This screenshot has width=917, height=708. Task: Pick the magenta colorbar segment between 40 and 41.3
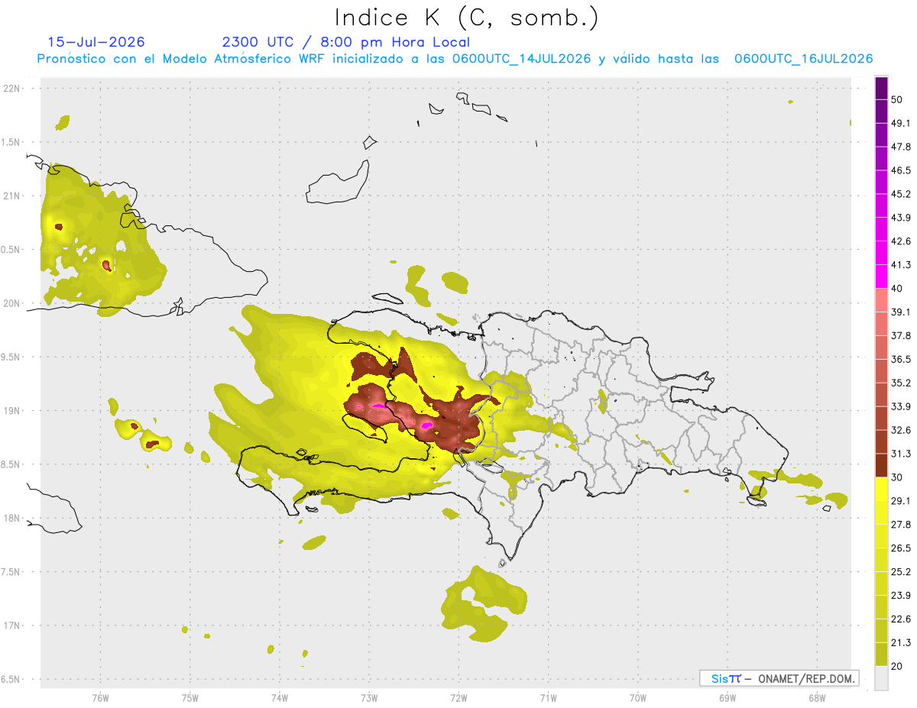881,276
